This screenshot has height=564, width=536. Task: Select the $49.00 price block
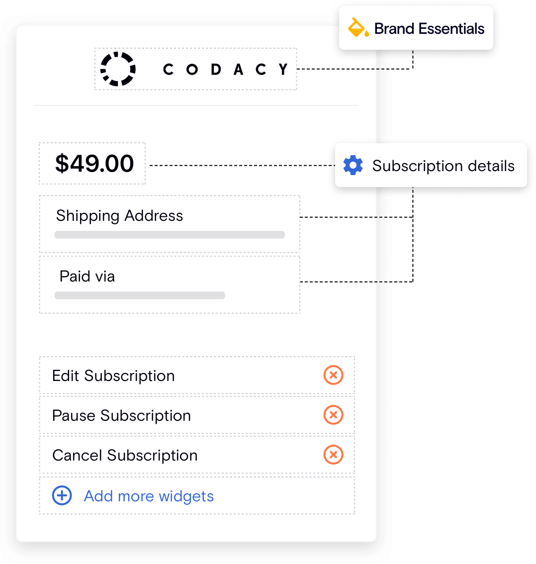click(x=94, y=164)
